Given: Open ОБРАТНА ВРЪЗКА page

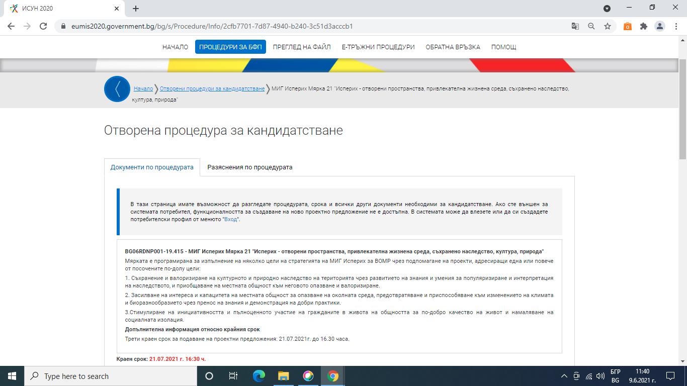Looking at the screenshot, I should [x=453, y=47].
